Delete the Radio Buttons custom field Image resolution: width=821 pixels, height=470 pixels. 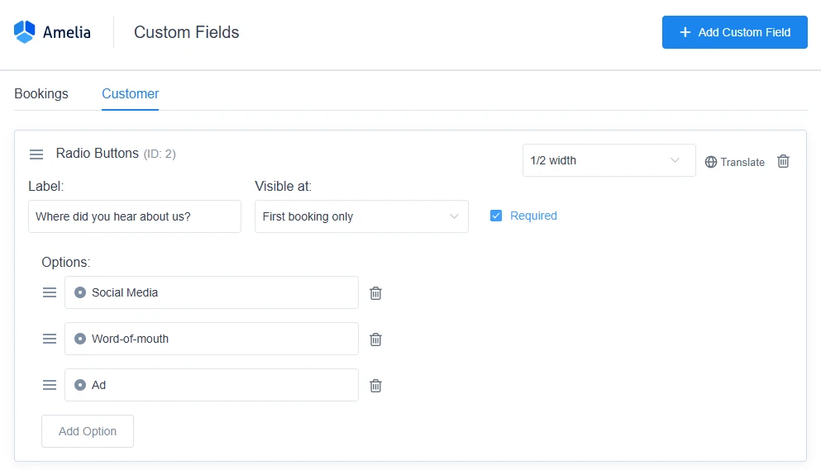[x=783, y=162]
